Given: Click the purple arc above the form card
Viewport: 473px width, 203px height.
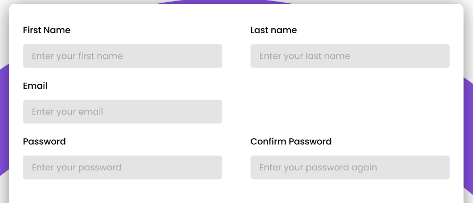Looking at the screenshot, I should [225, 2].
